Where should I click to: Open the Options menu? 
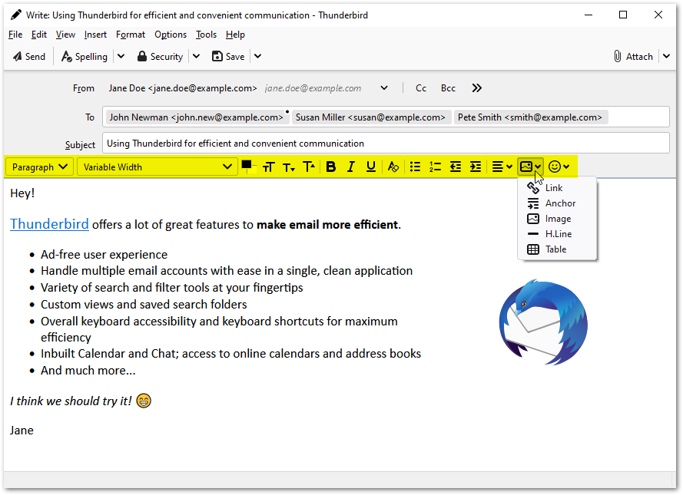(171, 35)
